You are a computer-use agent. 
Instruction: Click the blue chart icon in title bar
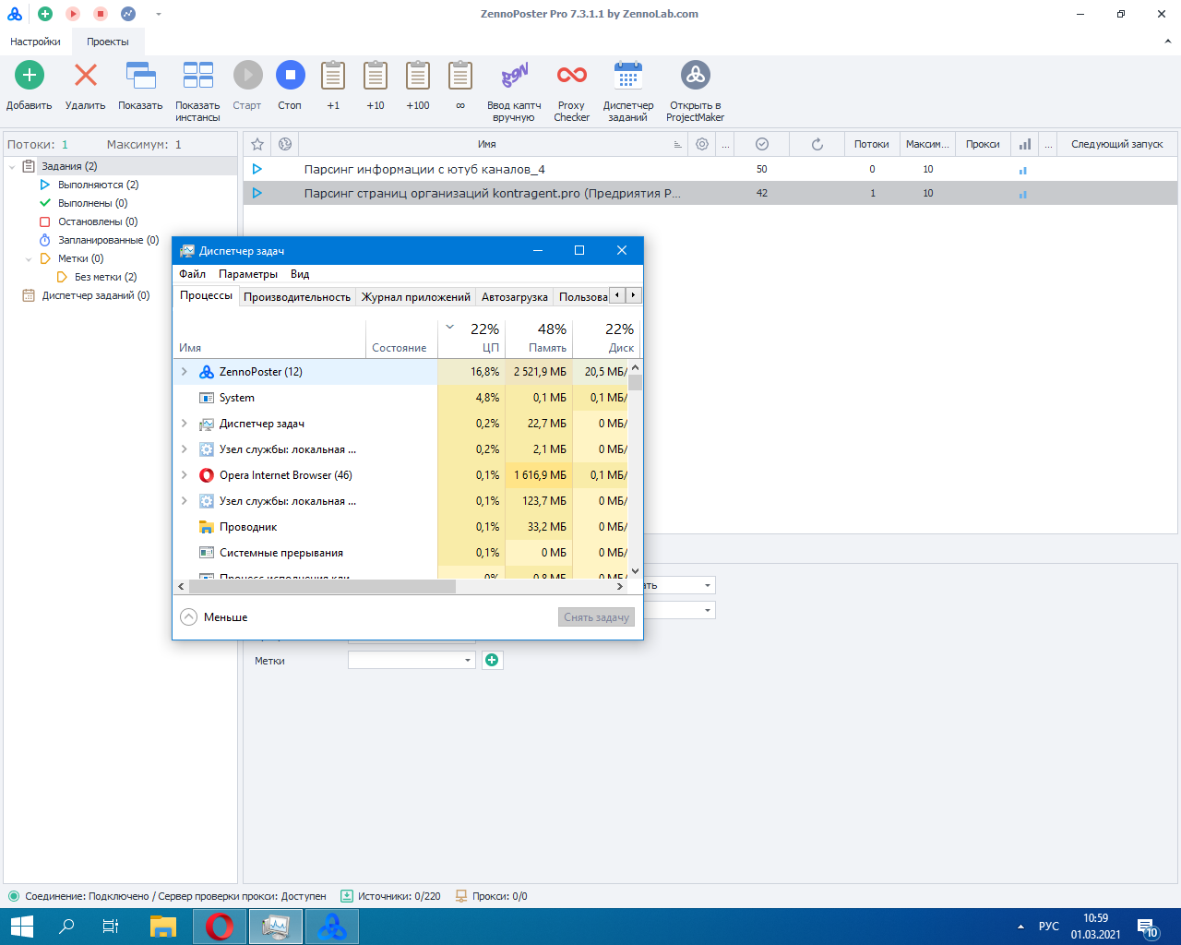[x=128, y=14]
